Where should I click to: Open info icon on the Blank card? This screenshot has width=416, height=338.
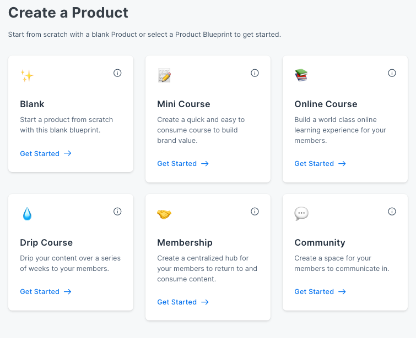click(x=117, y=73)
